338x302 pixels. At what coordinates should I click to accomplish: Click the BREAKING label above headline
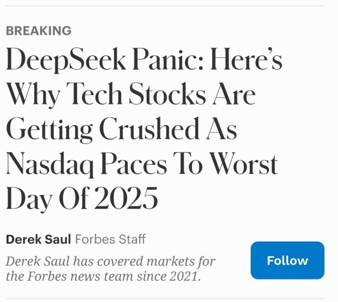[39, 31]
